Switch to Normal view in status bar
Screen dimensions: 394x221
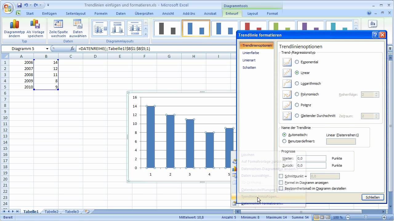pos(317,217)
